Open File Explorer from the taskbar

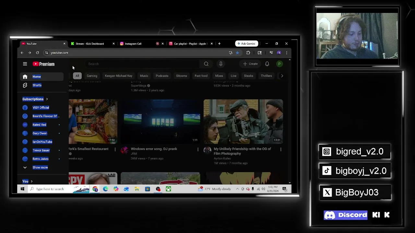tap(137, 189)
